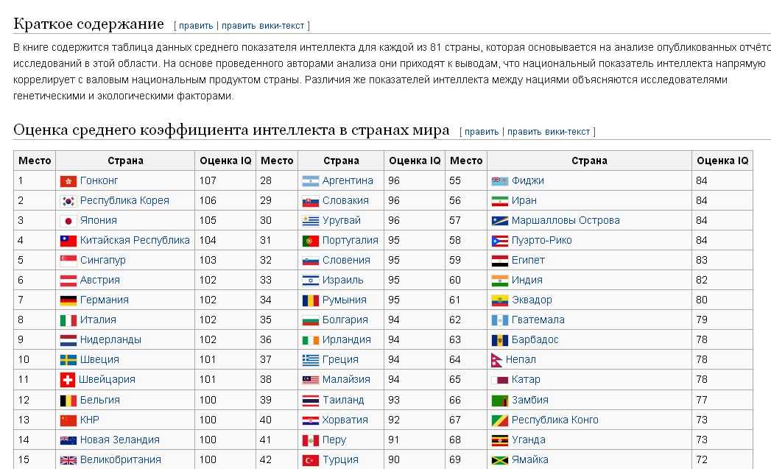Screen dimensions: 771x469
Task: Open the Иран link
Action: (524, 200)
